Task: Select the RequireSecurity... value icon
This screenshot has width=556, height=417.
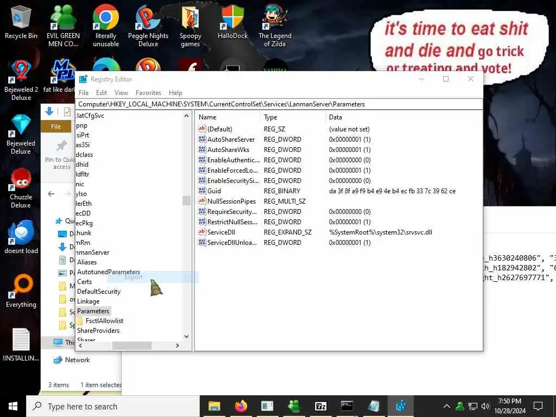Action: click(202, 211)
